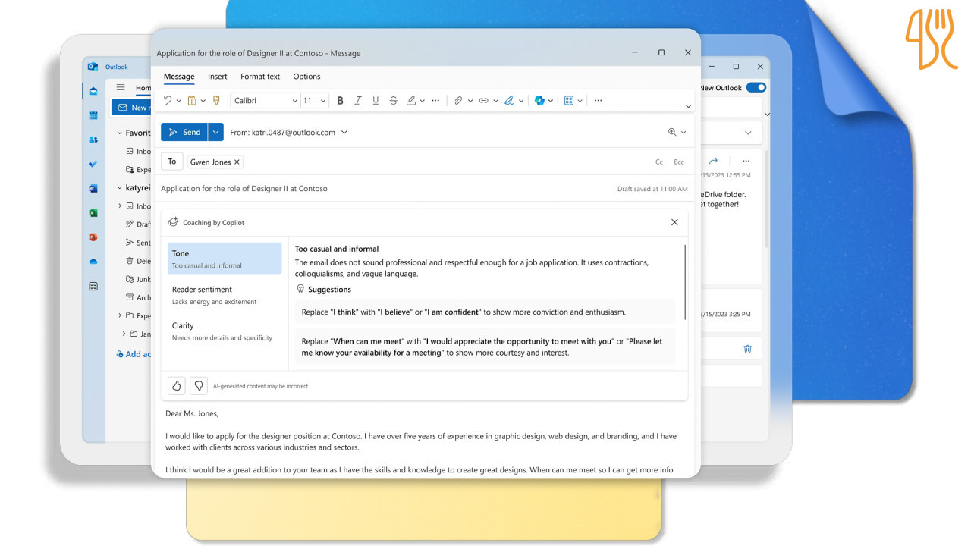
Task: Close the Coaching by Copilot panel
Action: [674, 222]
